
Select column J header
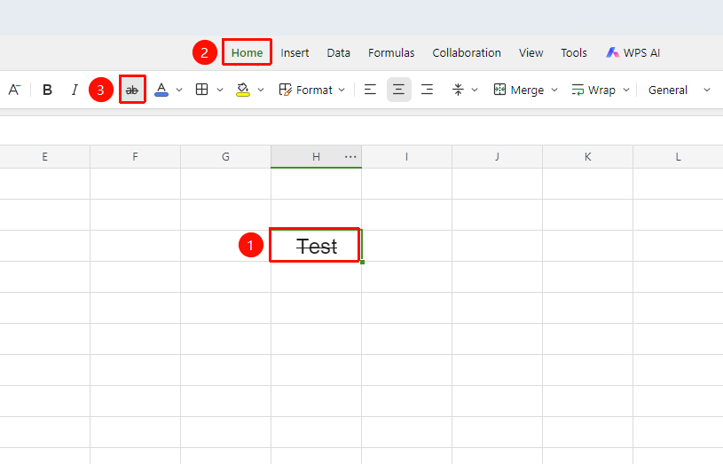click(x=497, y=157)
